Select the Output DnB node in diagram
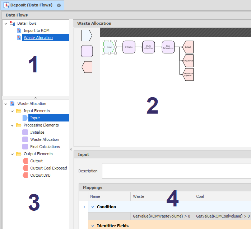Screen dimensions: 251x229 [188, 61]
